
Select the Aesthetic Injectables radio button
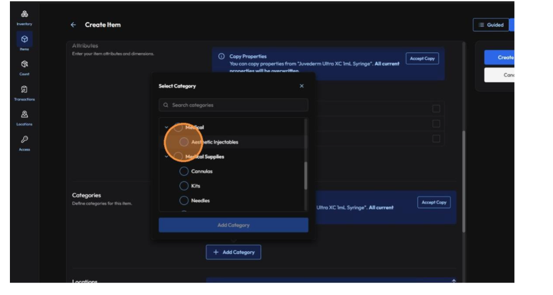coord(184,142)
